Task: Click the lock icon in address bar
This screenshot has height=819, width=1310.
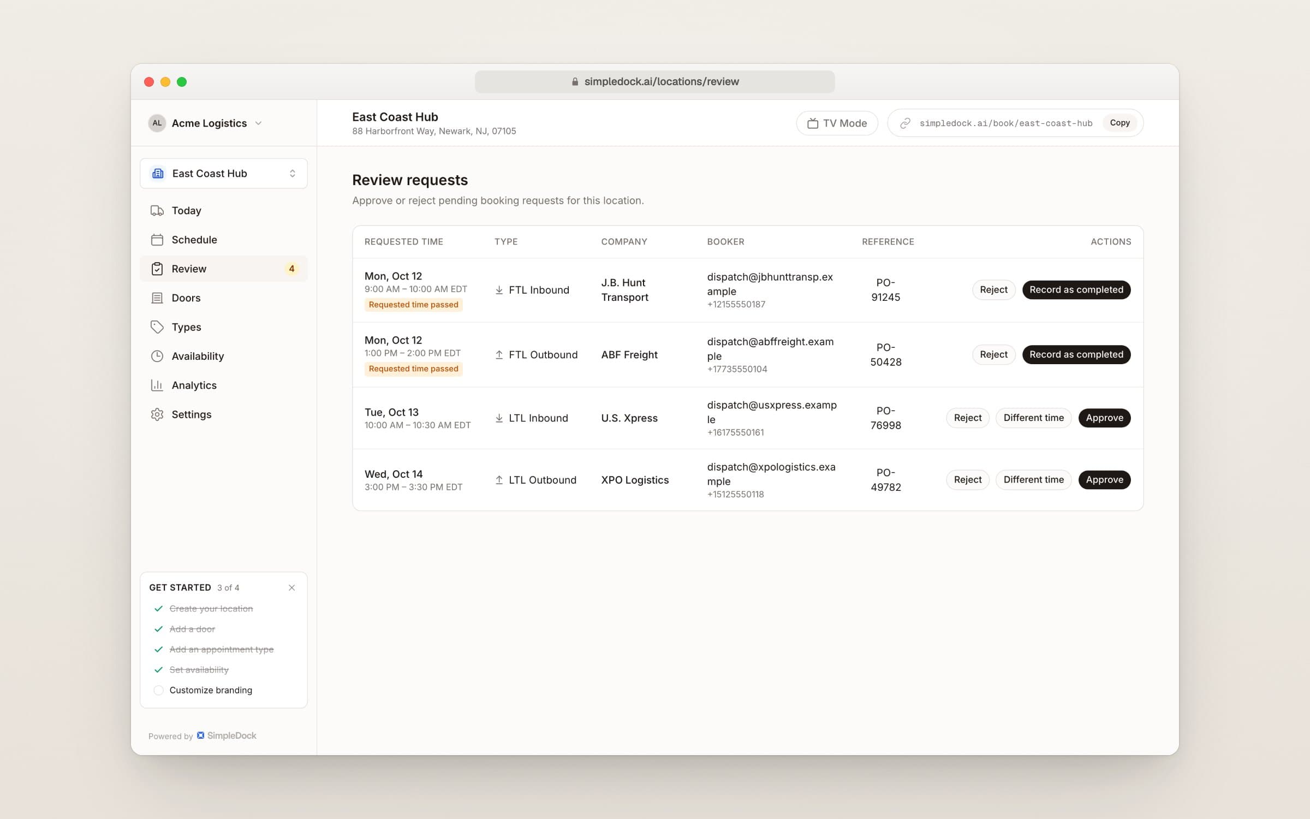Action: click(575, 82)
